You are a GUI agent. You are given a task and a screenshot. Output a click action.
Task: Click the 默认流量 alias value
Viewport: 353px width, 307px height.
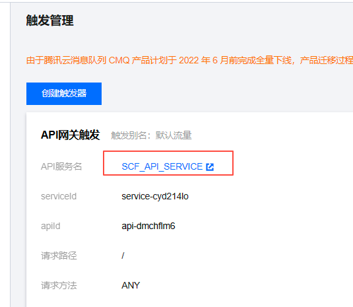[174, 135]
